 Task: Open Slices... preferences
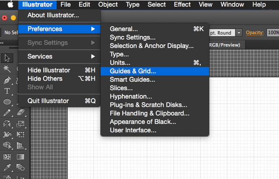point(155,88)
